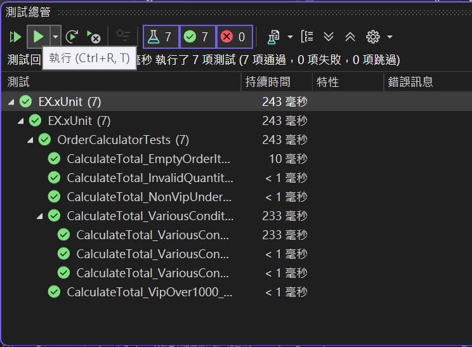Toggle the total tests flask filter
Viewport: 472px width, 347px height.
pyautogui.click(x=161, y=37)
